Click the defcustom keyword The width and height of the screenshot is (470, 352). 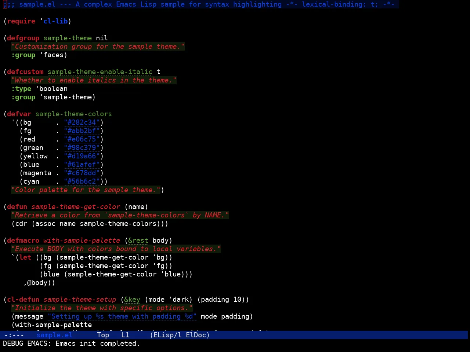(x=25, y=71)
